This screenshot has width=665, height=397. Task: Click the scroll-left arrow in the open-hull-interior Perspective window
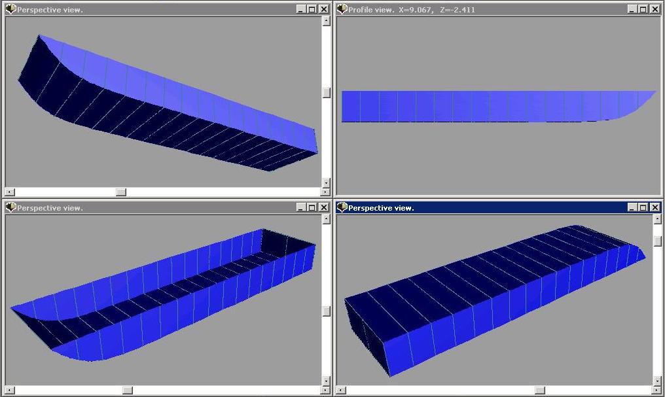pyautogui.click(x=10, y=390)
